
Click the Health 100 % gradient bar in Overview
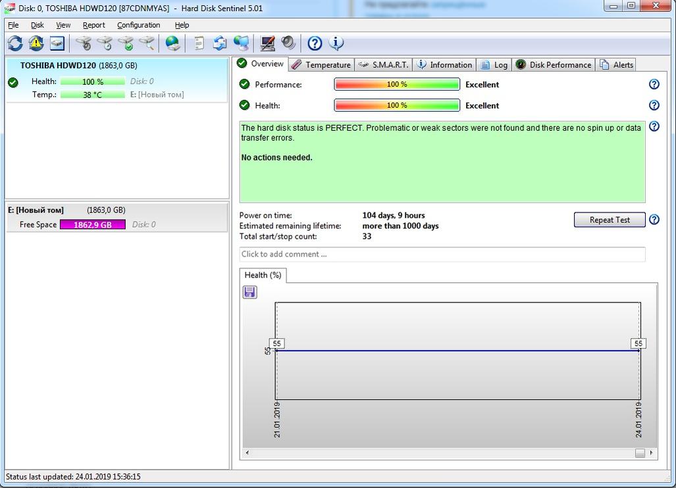point(397,105)
